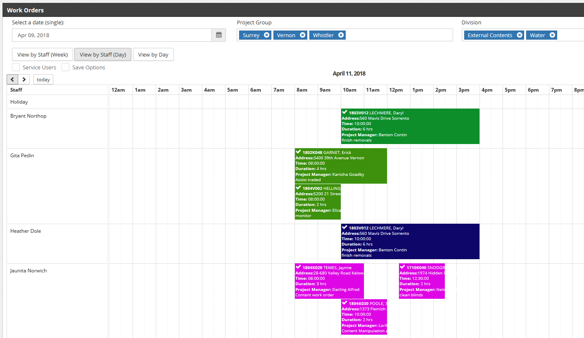Select View by Staff (Day) view
The width and height of the screenshot is (584, 338).
(x=103, y=54)
